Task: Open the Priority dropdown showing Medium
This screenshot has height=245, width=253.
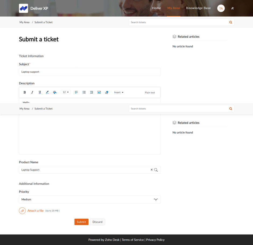Action: coord(90,199)
